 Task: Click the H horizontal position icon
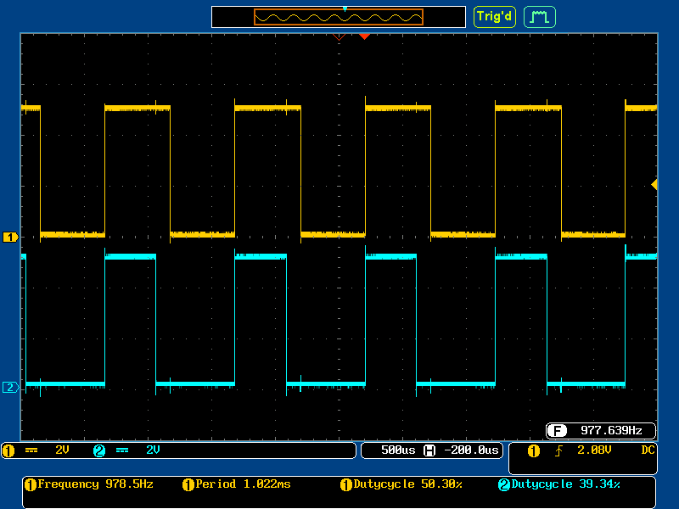(429, 450)
